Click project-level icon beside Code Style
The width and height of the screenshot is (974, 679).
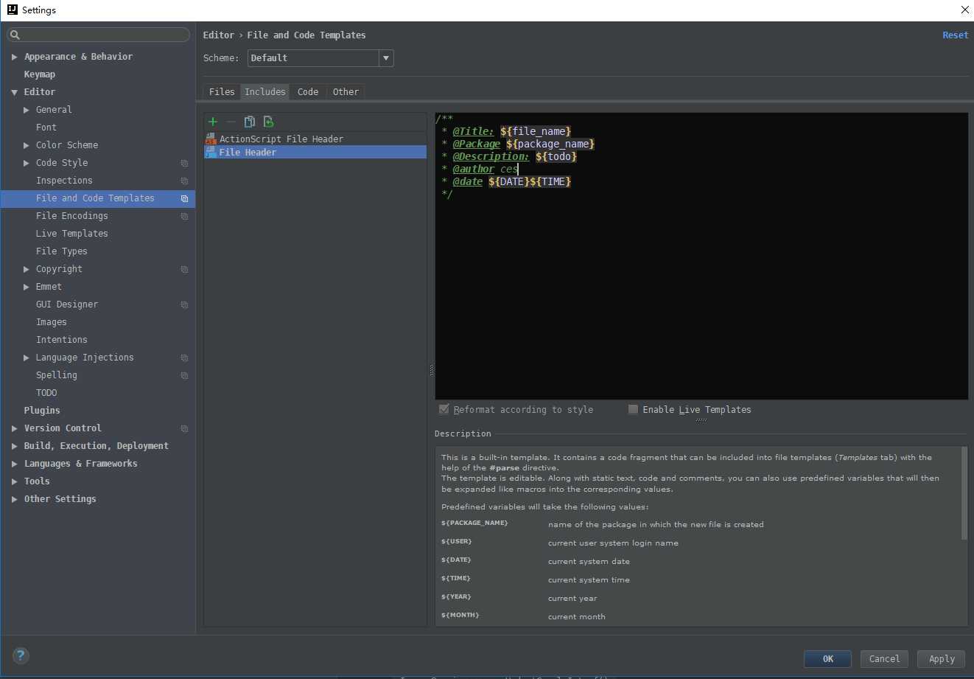184,163
